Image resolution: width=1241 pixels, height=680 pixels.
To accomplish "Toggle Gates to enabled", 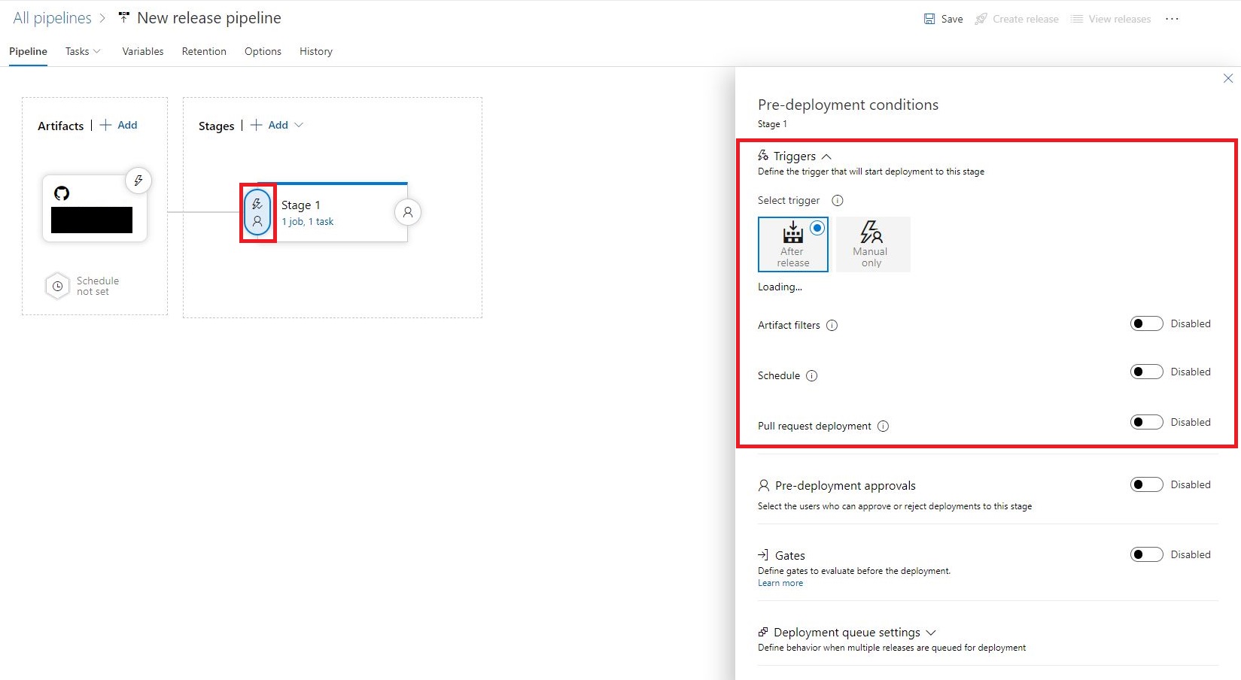I will 1146,554.
